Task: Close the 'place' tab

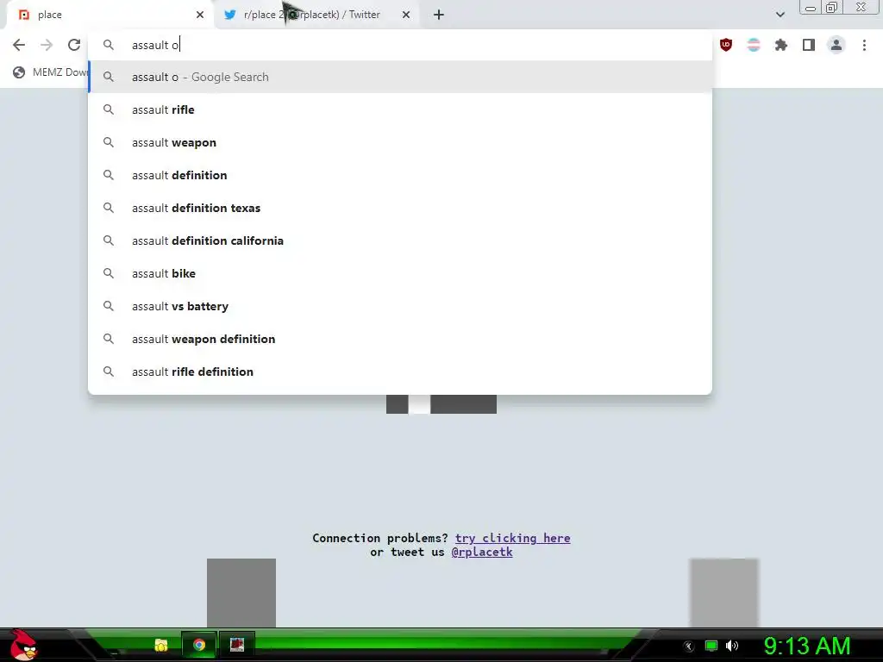Action: click(200, 15)
